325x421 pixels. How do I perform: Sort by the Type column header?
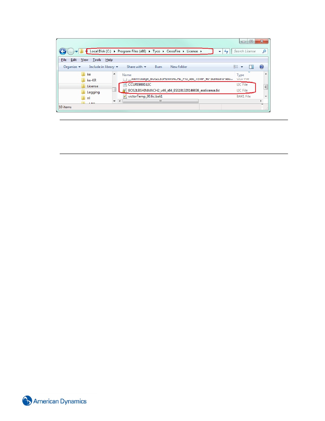(x=240, y=75)
